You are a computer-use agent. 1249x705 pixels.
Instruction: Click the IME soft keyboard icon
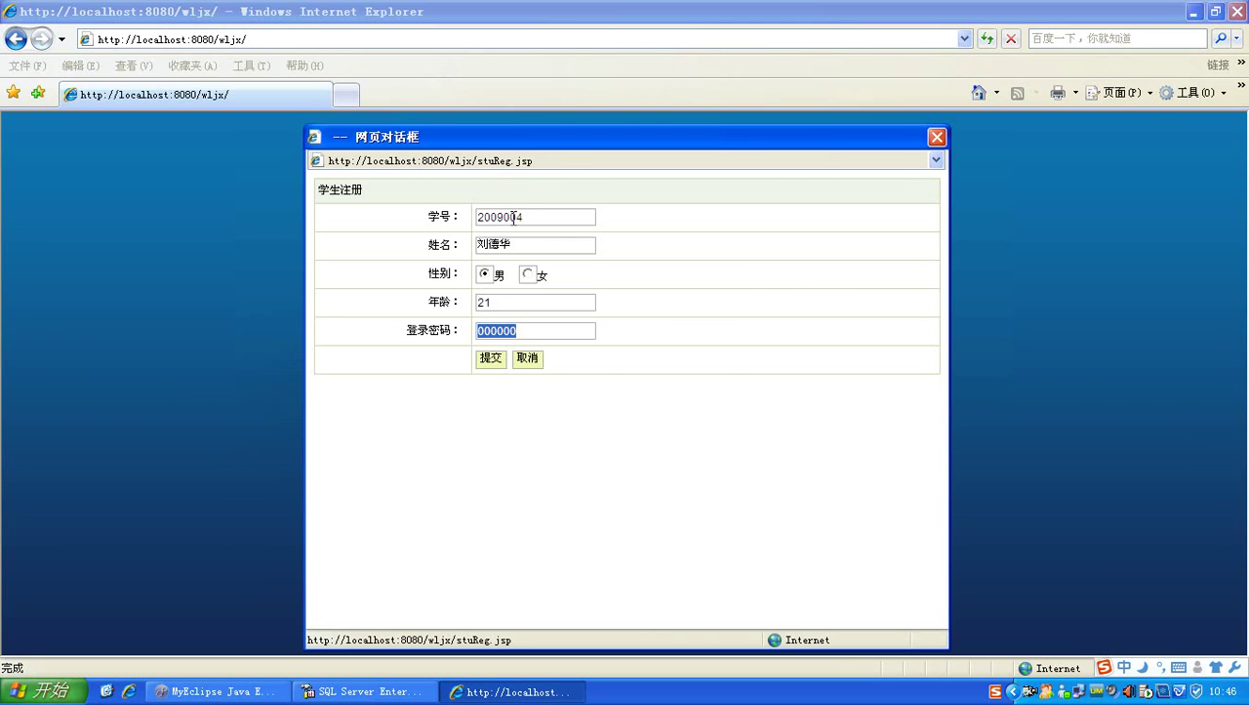(x=1179, y=668)
